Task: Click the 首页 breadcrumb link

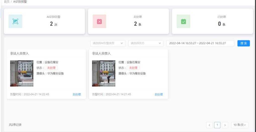Action: click(x=7, y=2)
